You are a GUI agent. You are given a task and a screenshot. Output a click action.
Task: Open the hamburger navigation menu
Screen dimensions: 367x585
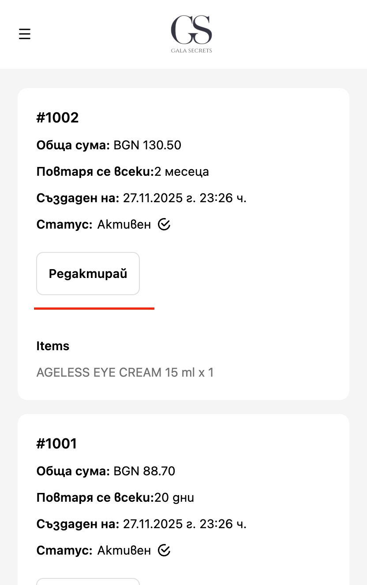[x=25, y=34]
